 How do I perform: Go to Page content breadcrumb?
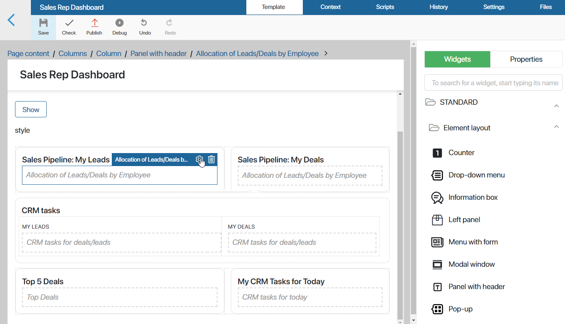[28, 54]
